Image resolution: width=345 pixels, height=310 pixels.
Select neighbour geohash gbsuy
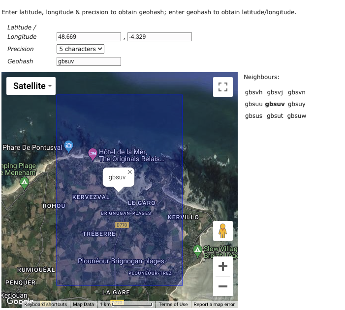coord(297,104)
